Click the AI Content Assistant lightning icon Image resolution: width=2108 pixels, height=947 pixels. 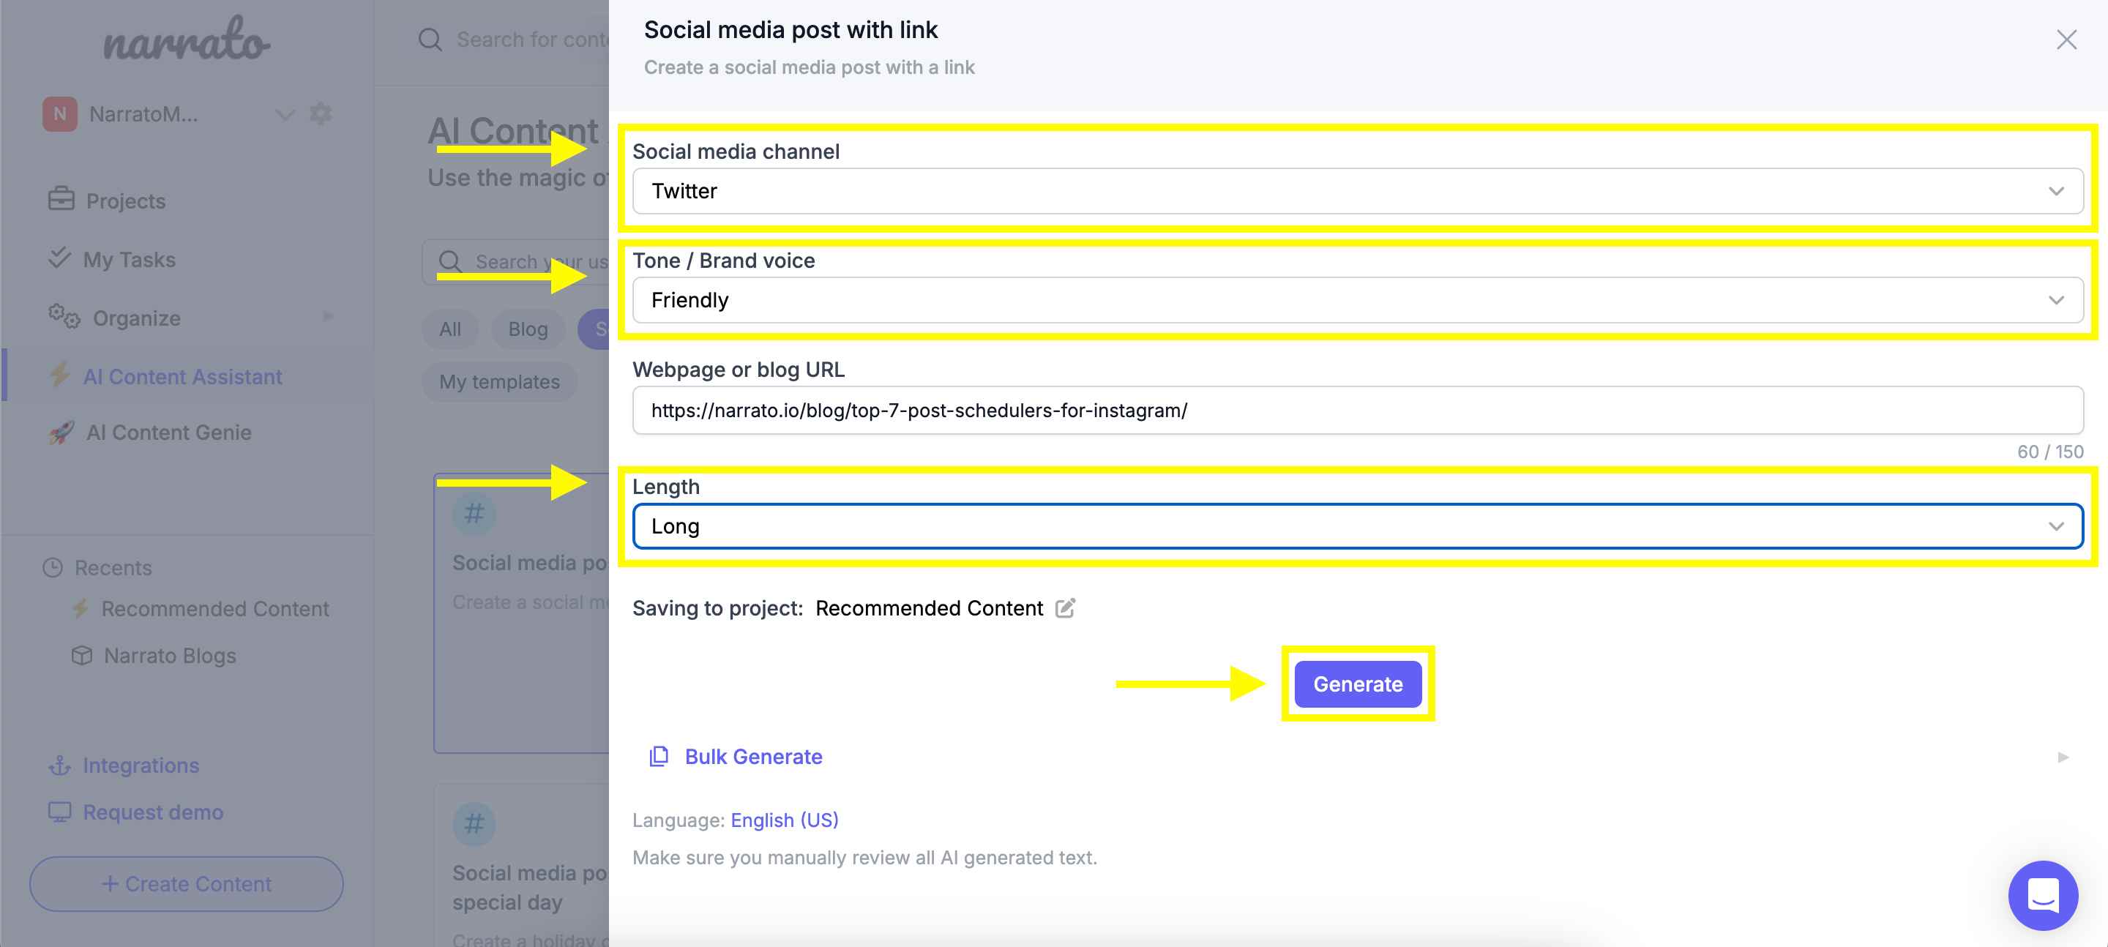coord(60,375)
